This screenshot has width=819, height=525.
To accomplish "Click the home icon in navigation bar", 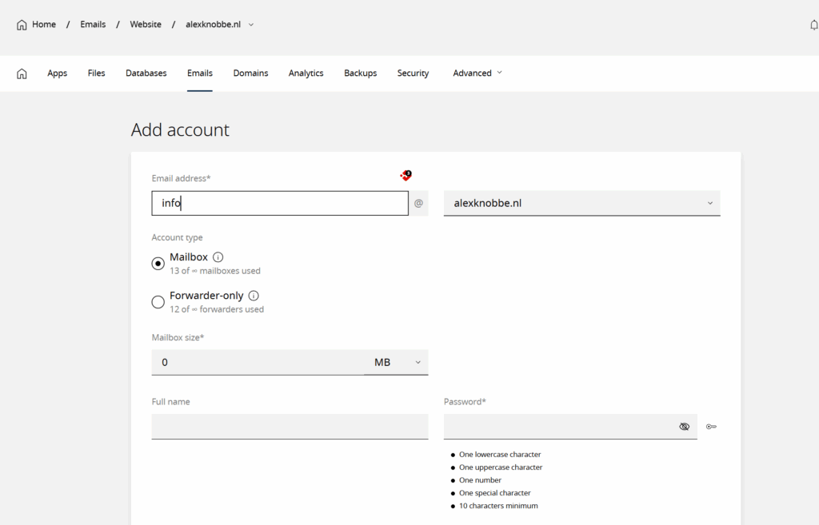I will 22,74.
